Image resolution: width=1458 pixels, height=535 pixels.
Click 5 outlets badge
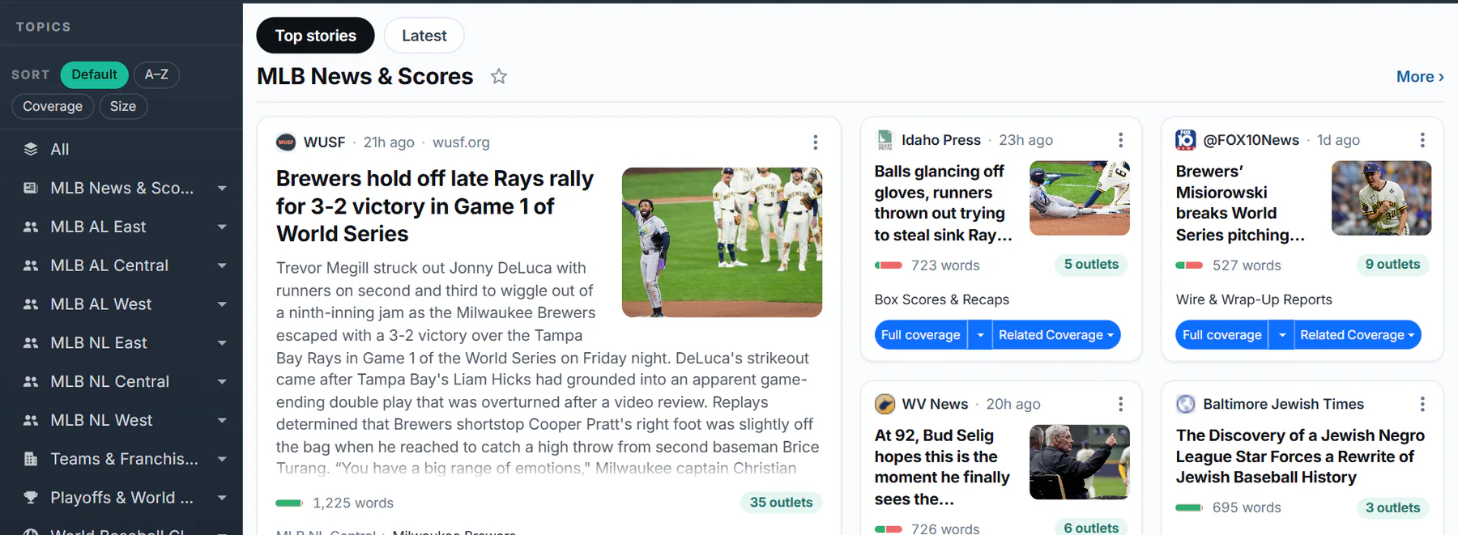pyautogui.click(x=1091, y=265)
